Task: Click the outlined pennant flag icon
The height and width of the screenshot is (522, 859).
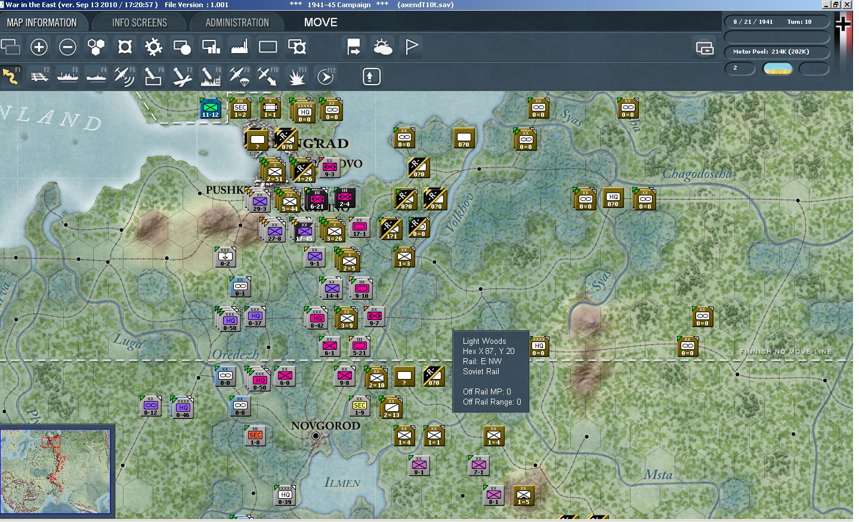Action: click(x=412, y=46)
